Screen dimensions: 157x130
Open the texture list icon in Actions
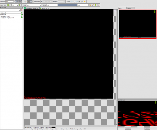point(77,2)
